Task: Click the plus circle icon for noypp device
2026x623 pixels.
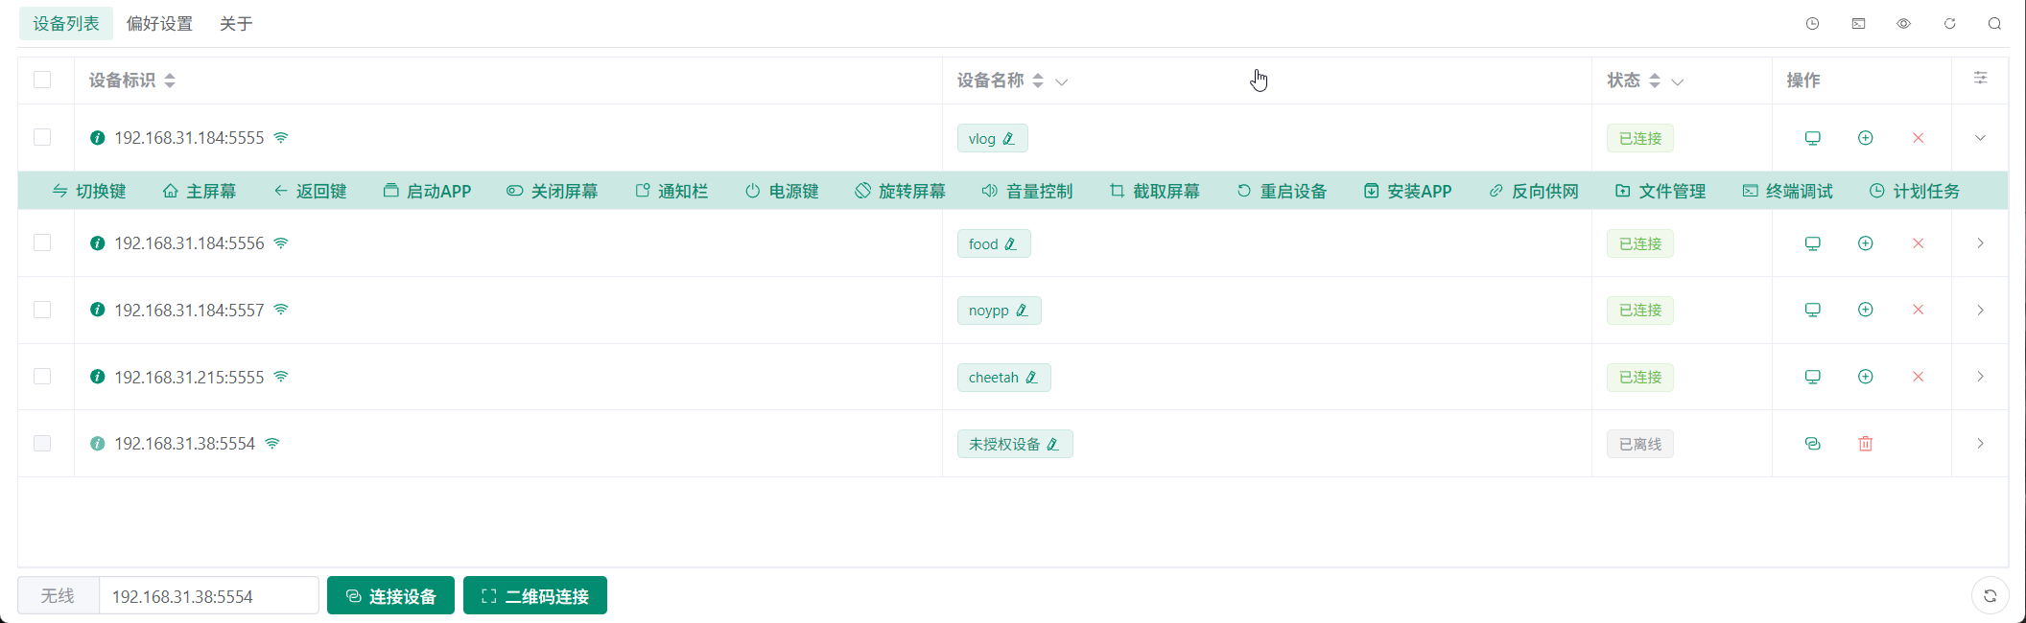Action: 1865,310
